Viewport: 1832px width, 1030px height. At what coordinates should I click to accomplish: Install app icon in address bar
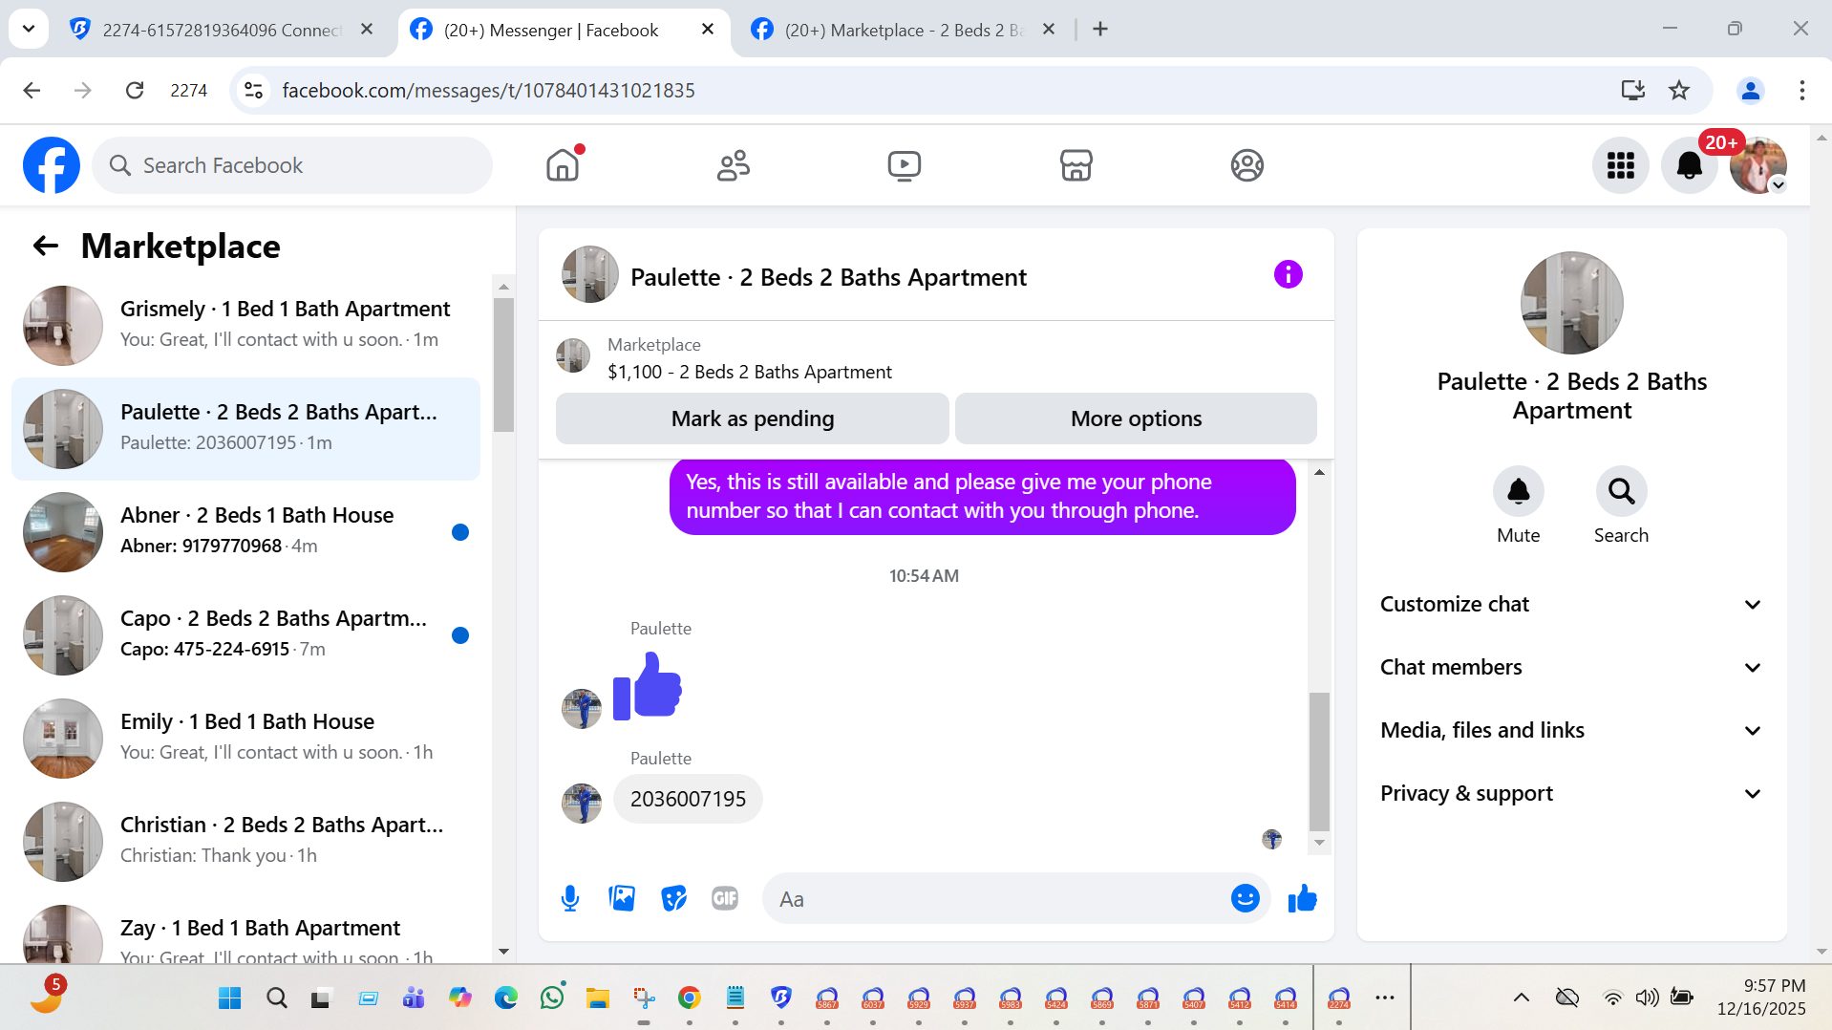point(1632,90)
